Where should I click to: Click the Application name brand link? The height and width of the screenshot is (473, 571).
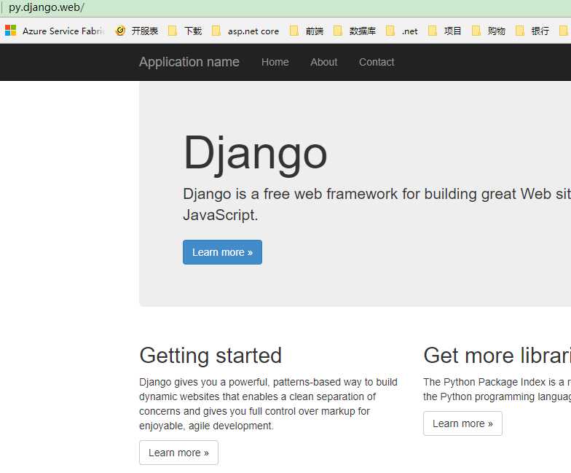pos(189,62)
